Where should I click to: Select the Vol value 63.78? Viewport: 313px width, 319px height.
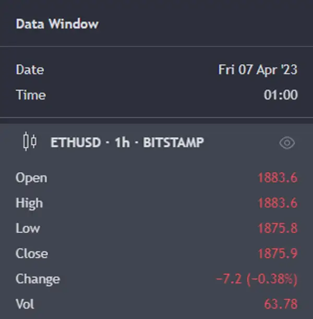click(281, 304)
